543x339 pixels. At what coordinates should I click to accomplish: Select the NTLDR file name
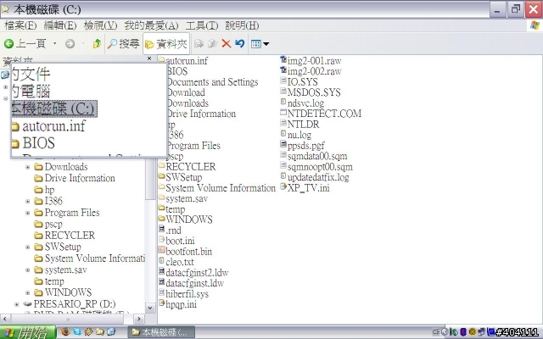pyautogui.click(x=303, y=125)
